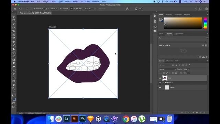Open the blend mode Normal dropdown
The image size is (220, 124).
(167, 69)
